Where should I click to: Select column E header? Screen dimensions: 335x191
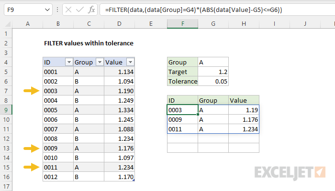[151, 24]
